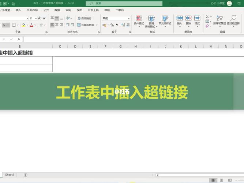The image size is (244, 183).
Task: Open the Help (帮助) tab
Action: (107, 10)
